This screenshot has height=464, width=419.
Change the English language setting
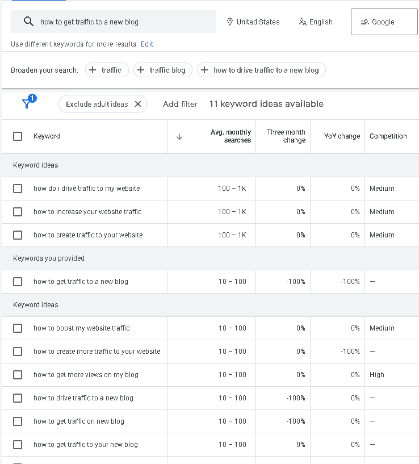[x=316, y=22]
